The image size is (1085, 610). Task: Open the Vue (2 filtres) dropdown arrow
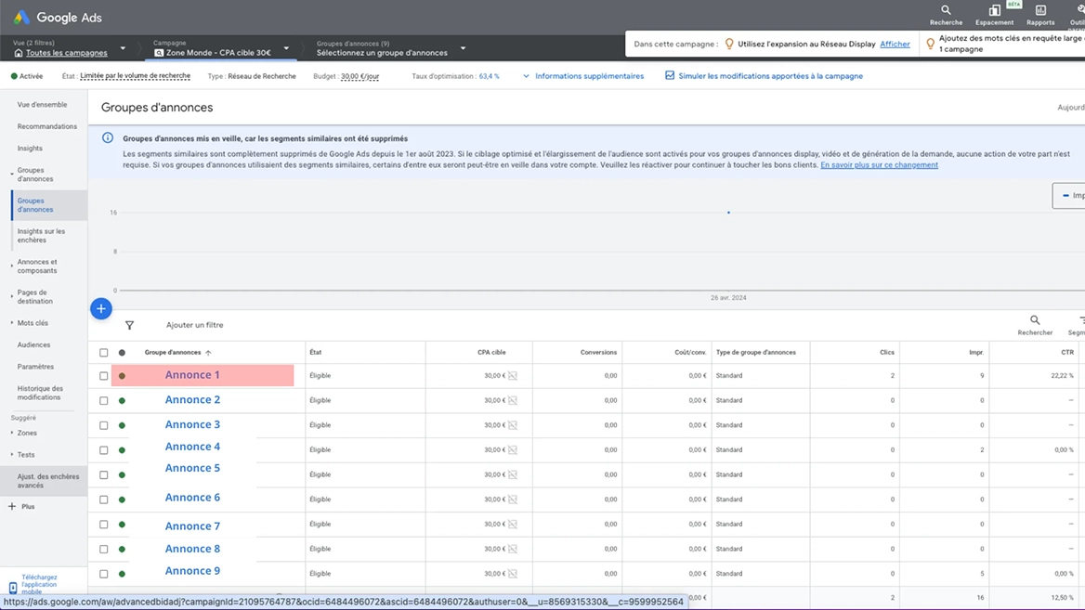123,48
